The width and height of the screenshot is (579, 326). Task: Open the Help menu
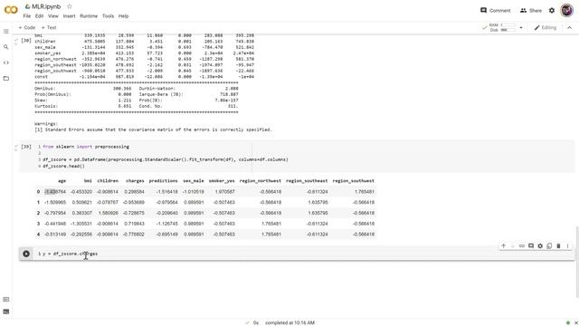pos(123,16)
